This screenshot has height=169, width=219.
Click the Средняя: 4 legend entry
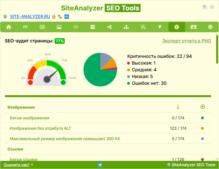point(142,70)
